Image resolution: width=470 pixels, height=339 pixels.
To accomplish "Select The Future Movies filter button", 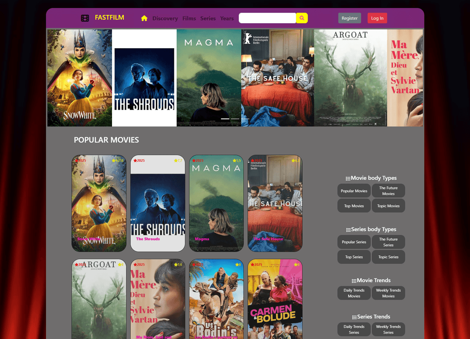I will (388, 191).
